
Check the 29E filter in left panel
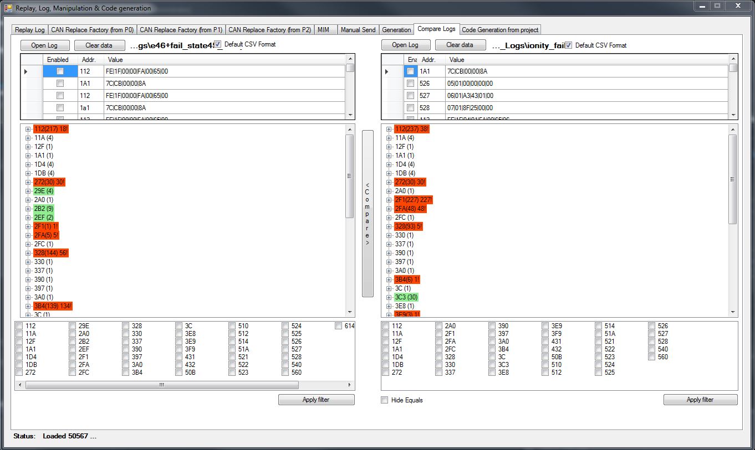click(x=73, y=326)
